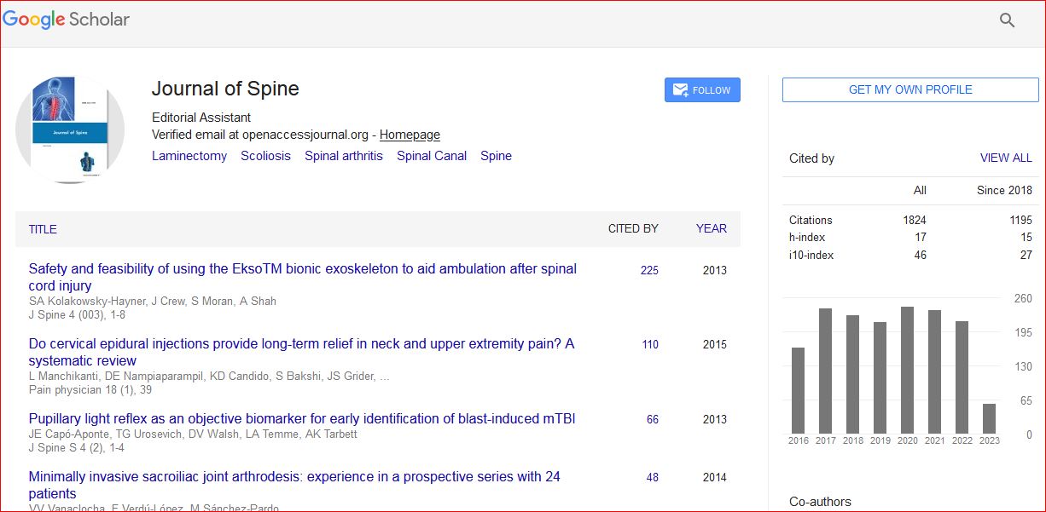
Task: Open citation count 225 link
Action: coord(649,270)
